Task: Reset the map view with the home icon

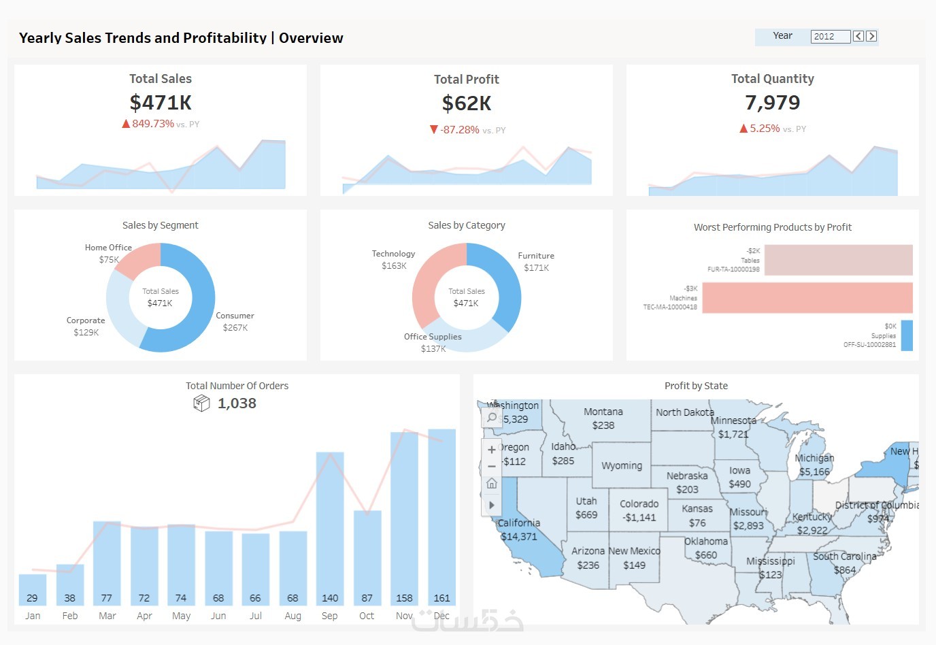Action: 492,484
